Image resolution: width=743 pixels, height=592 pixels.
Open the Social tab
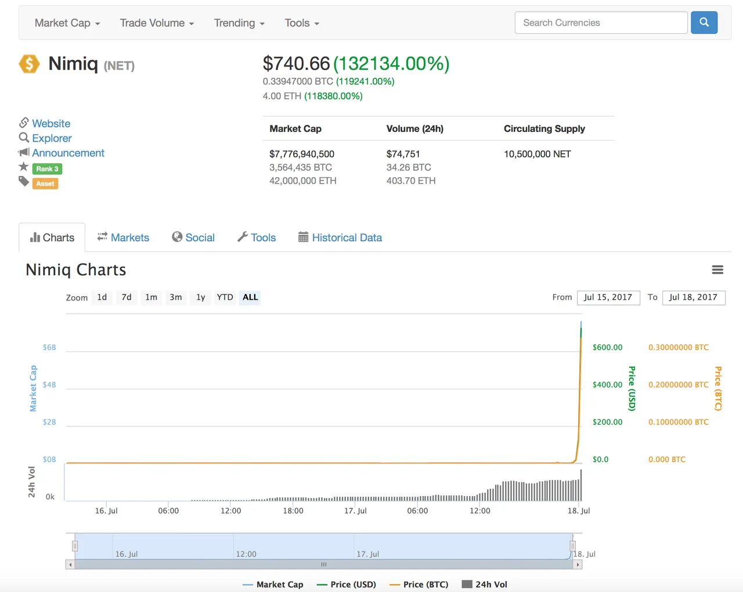(193, 238)
